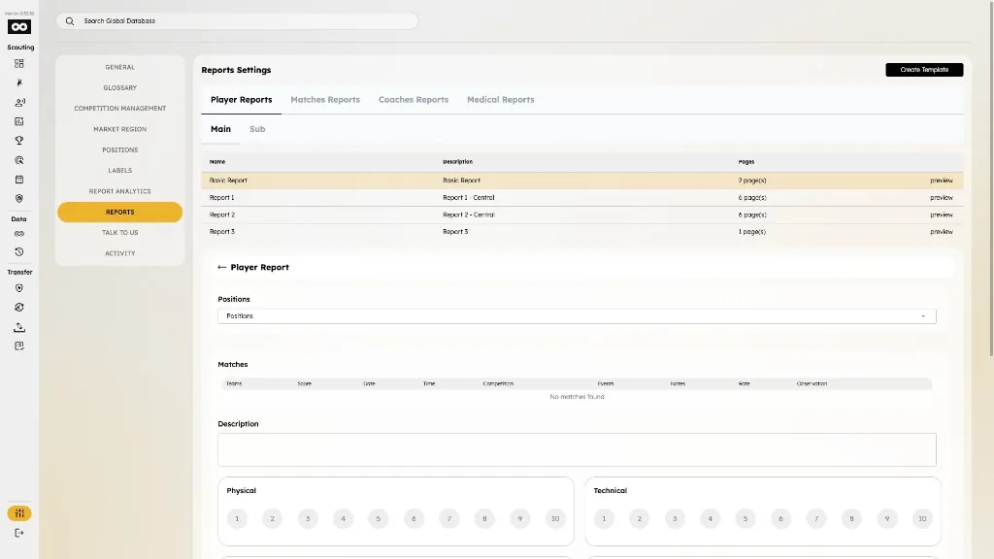Select Technical rating 8

pyautogui.click(x=851, y=518)
